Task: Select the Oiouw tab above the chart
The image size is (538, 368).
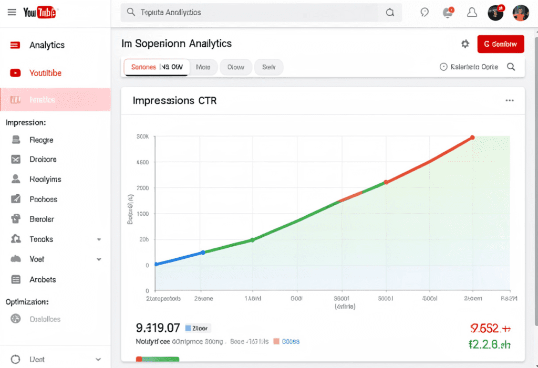Action: (x=235, y=67)
